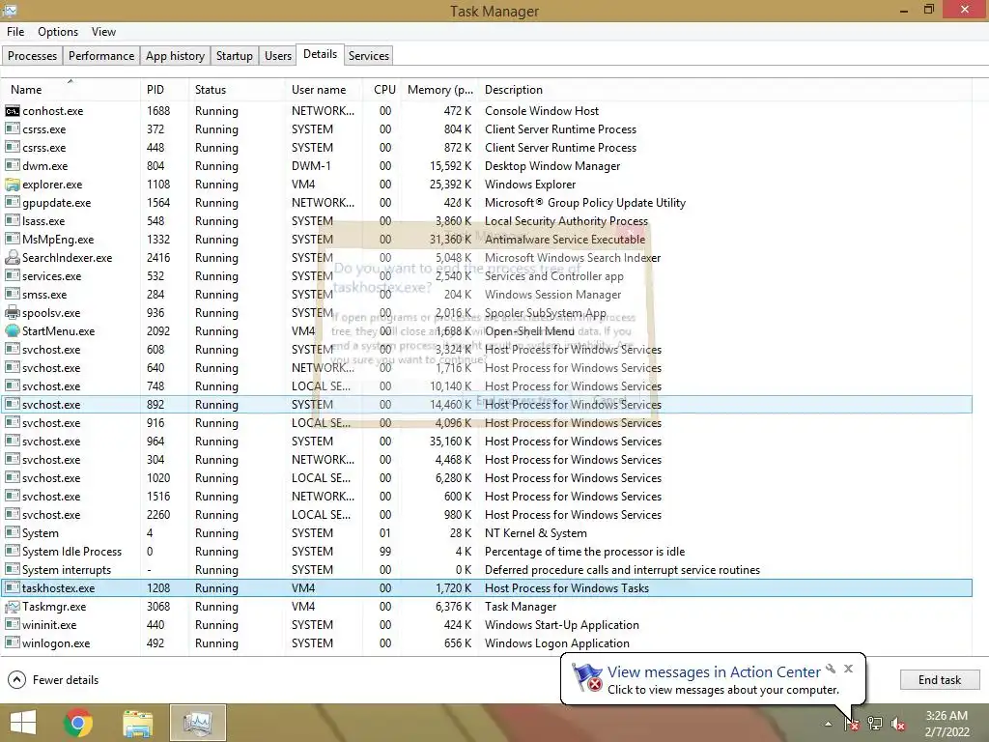989x742 pixels.
Task: Sort by the User name column header
Action: [x=325, y=90]
